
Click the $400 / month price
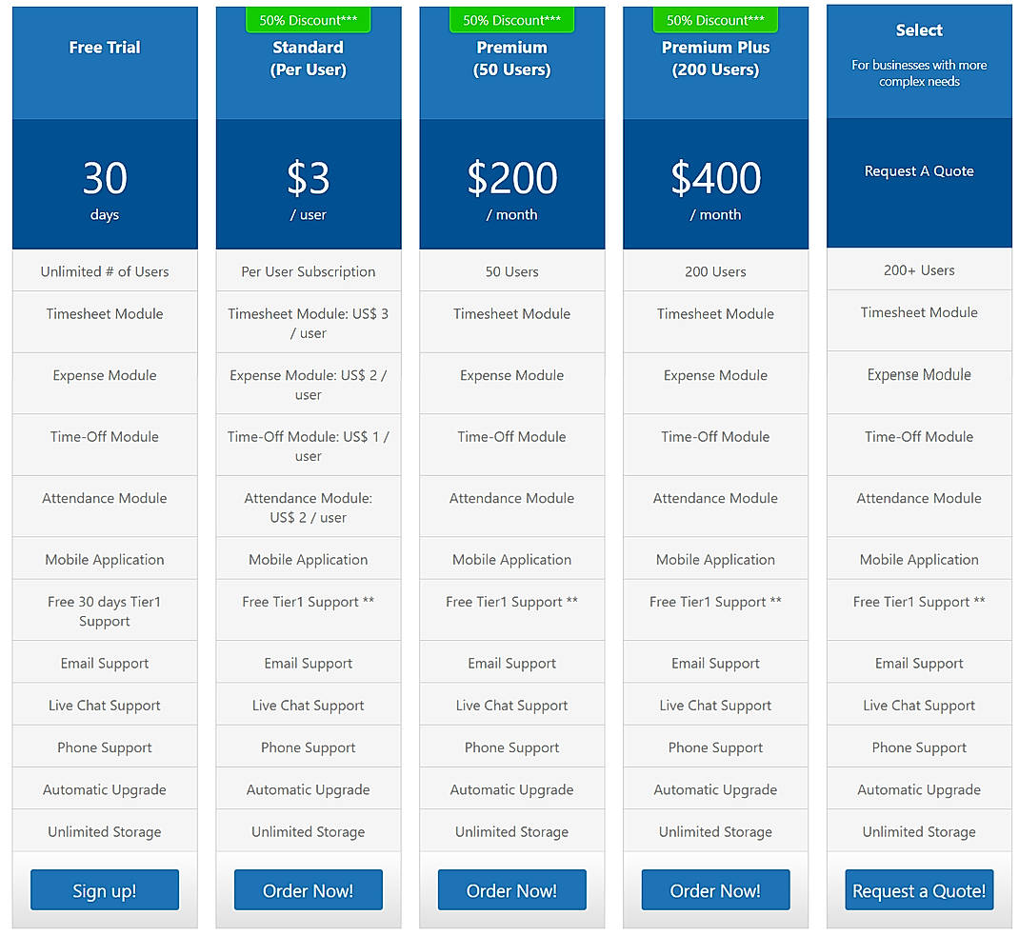715,184
